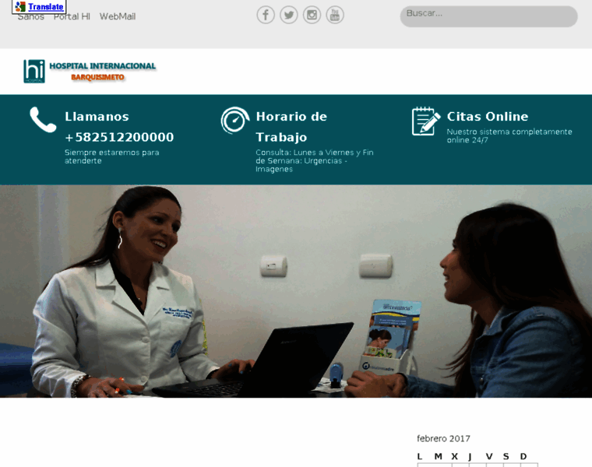The image size is (592, 467).
Task: Click the calendar 'L' day header
Action: (x=419, y=456)
